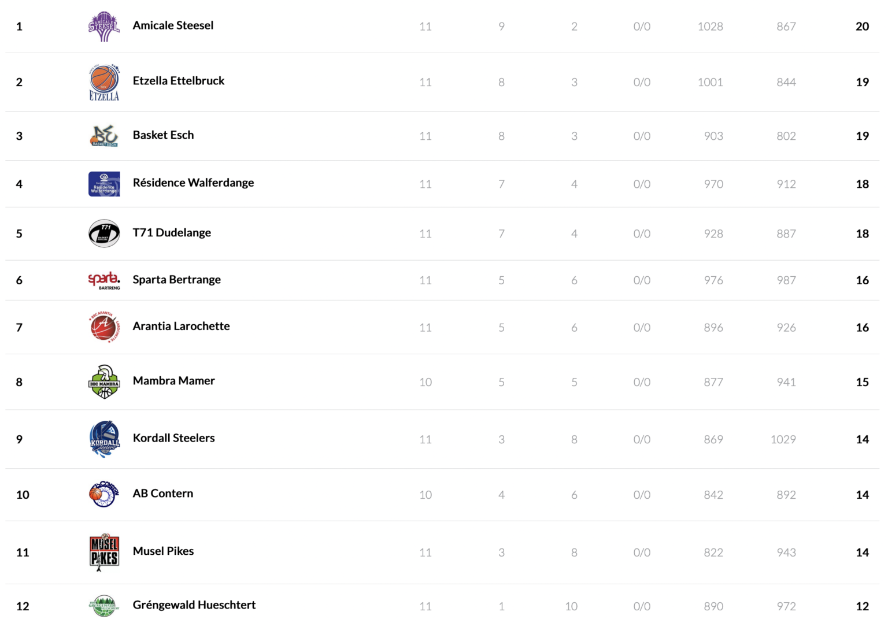Click the Basket Esch team logo
The height and width of the screenshot is (623, 888).
point(104,136)
